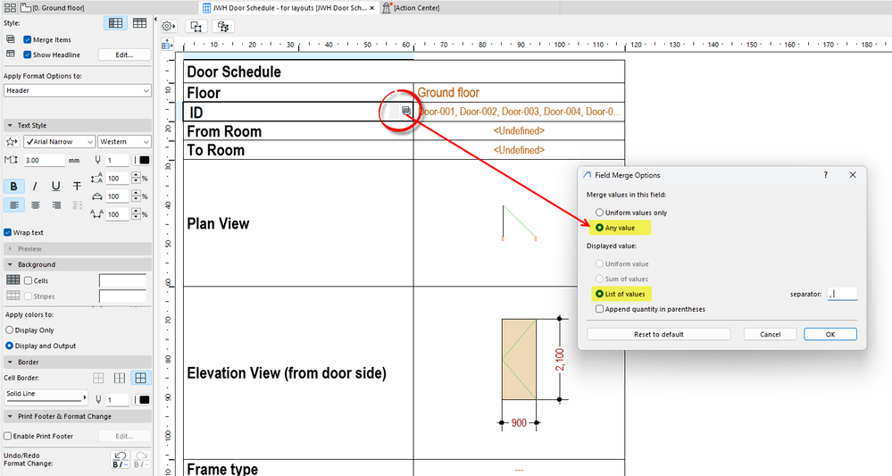Toggle the Wrap text checkbox
This screenshot has height=476, width=892.
[8, 232]
